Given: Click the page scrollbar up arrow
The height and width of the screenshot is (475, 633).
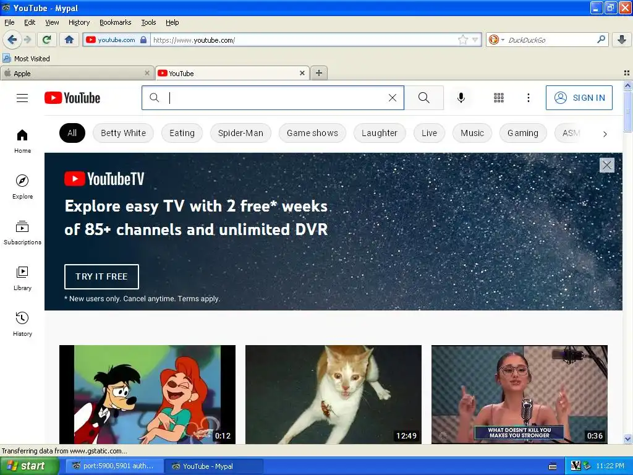Looking at the screenshot, I should (x=628, y=85).
